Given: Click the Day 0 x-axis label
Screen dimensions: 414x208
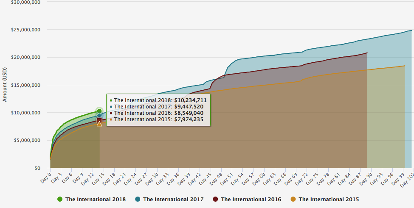Looking at the screenshot, I should (x=45, y=177).
